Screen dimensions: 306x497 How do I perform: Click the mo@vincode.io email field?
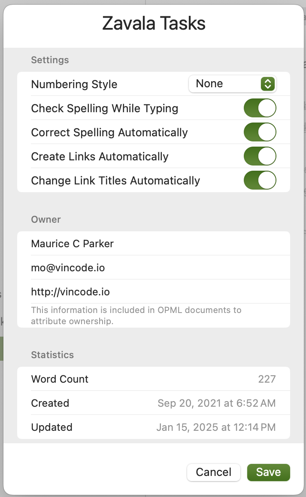(x=154, y=267)
